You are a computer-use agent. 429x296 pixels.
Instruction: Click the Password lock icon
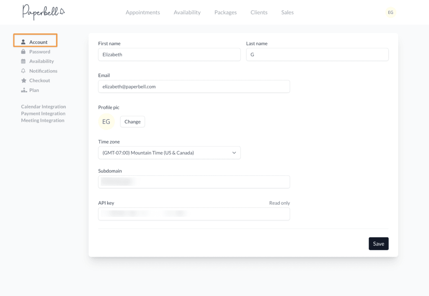click(23, 51)
